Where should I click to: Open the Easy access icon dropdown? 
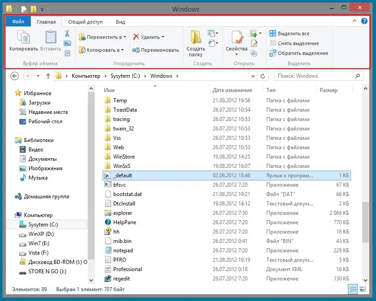pos(213,43)
